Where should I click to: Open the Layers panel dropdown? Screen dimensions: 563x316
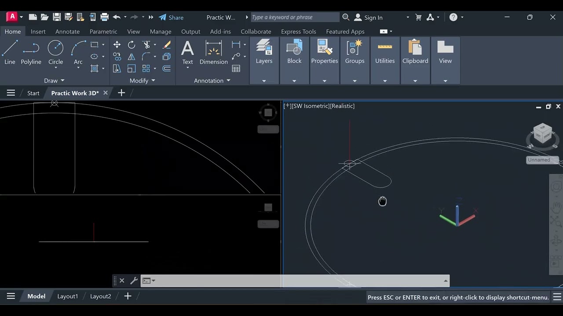(264, 81)
